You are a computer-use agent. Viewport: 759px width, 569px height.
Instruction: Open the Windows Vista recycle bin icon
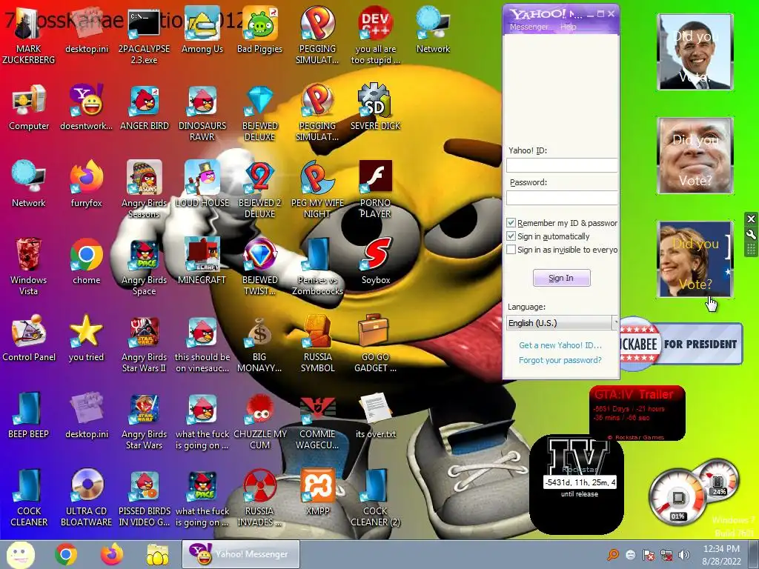29,267
